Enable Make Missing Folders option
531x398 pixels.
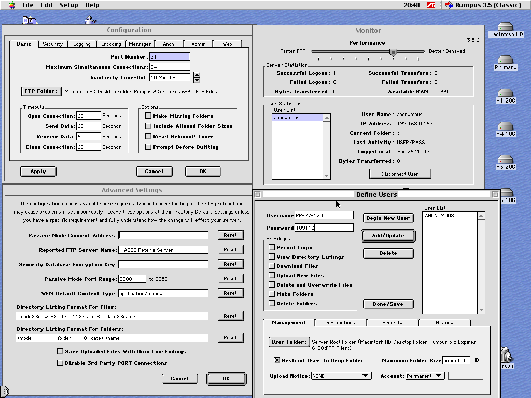[148, 116]
